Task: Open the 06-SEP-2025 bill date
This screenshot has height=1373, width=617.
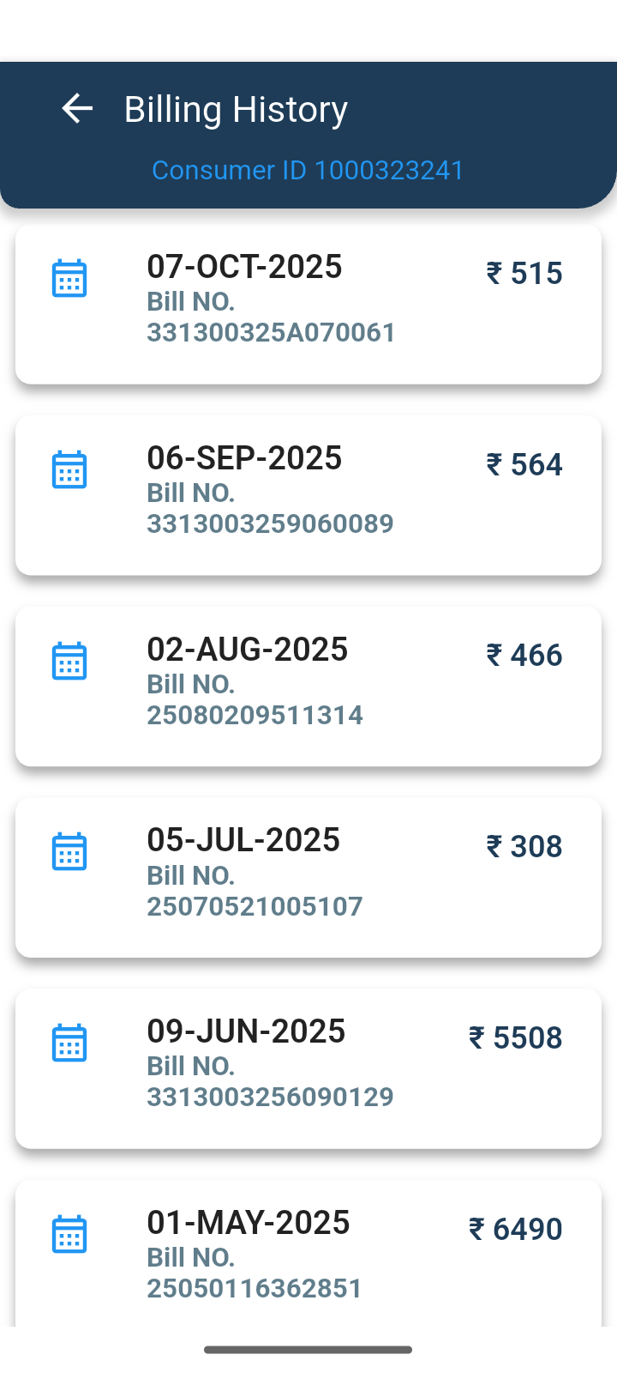Action: [x=244, y=458]
